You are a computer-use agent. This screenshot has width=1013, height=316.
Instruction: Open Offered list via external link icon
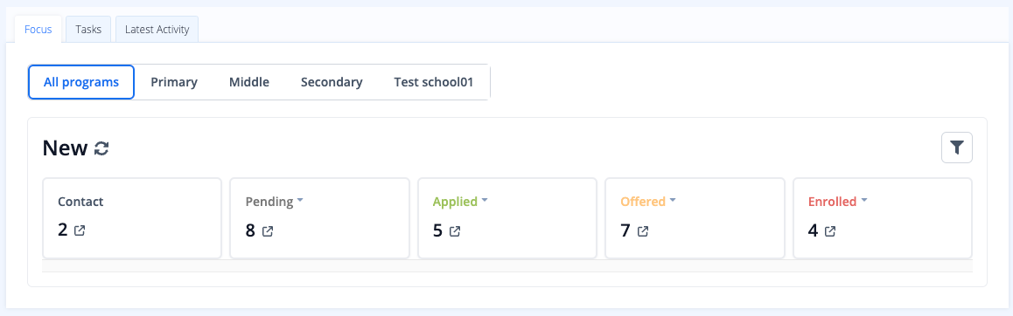coord(643,230)
